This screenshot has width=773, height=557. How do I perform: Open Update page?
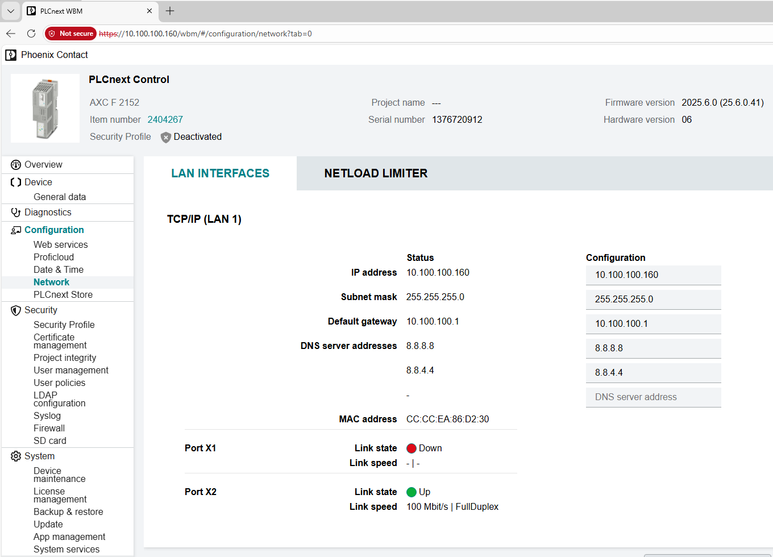tap(48, 525)
